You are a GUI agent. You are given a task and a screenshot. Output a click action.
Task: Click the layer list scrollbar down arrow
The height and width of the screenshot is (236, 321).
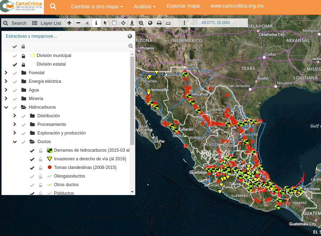click(132, 192)
